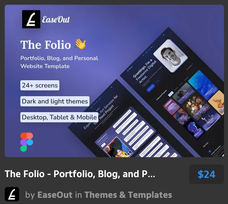Click the orange sculpture project thumbnail

click(x=217, y=102)
